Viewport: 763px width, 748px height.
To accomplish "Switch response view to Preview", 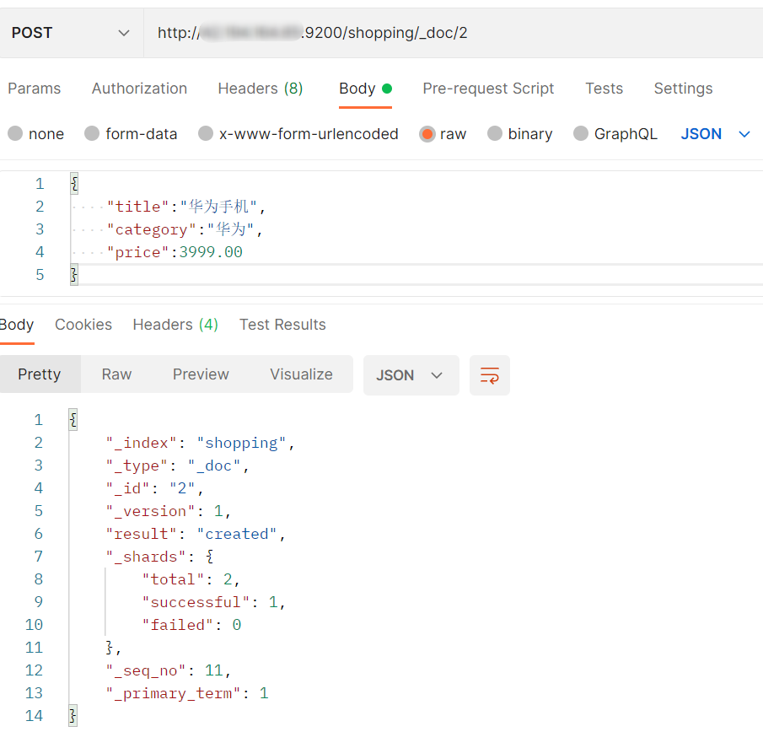I will [201, 374].
